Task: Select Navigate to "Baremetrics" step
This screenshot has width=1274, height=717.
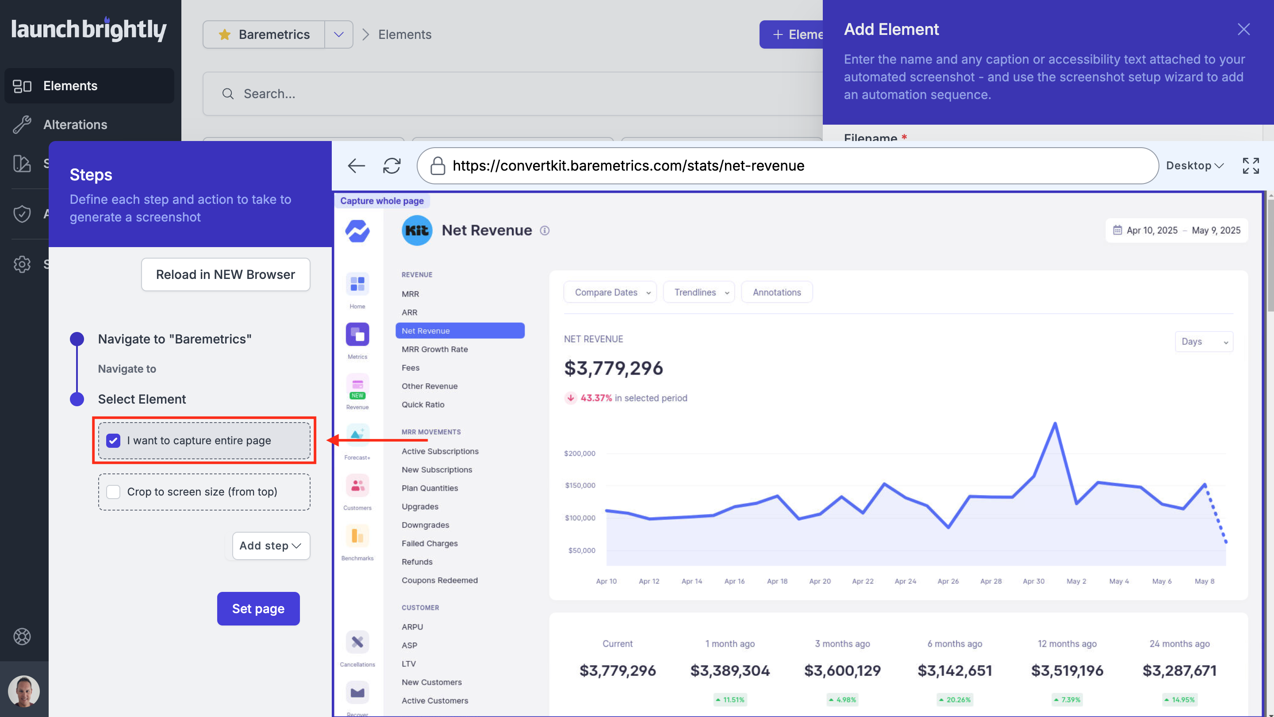Action: pos(175,339)
